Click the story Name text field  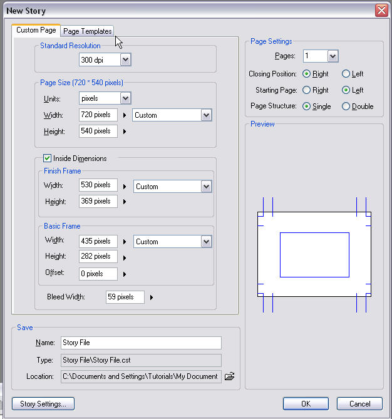[141, 343]
